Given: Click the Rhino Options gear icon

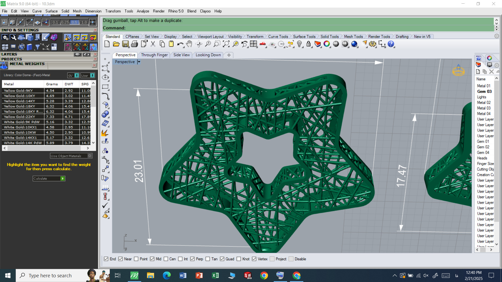Looking at the screenshot, I should pos(373,44).
